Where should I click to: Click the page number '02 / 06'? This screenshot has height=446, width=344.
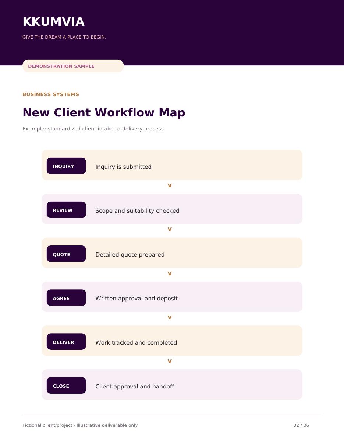click(301, 425)
